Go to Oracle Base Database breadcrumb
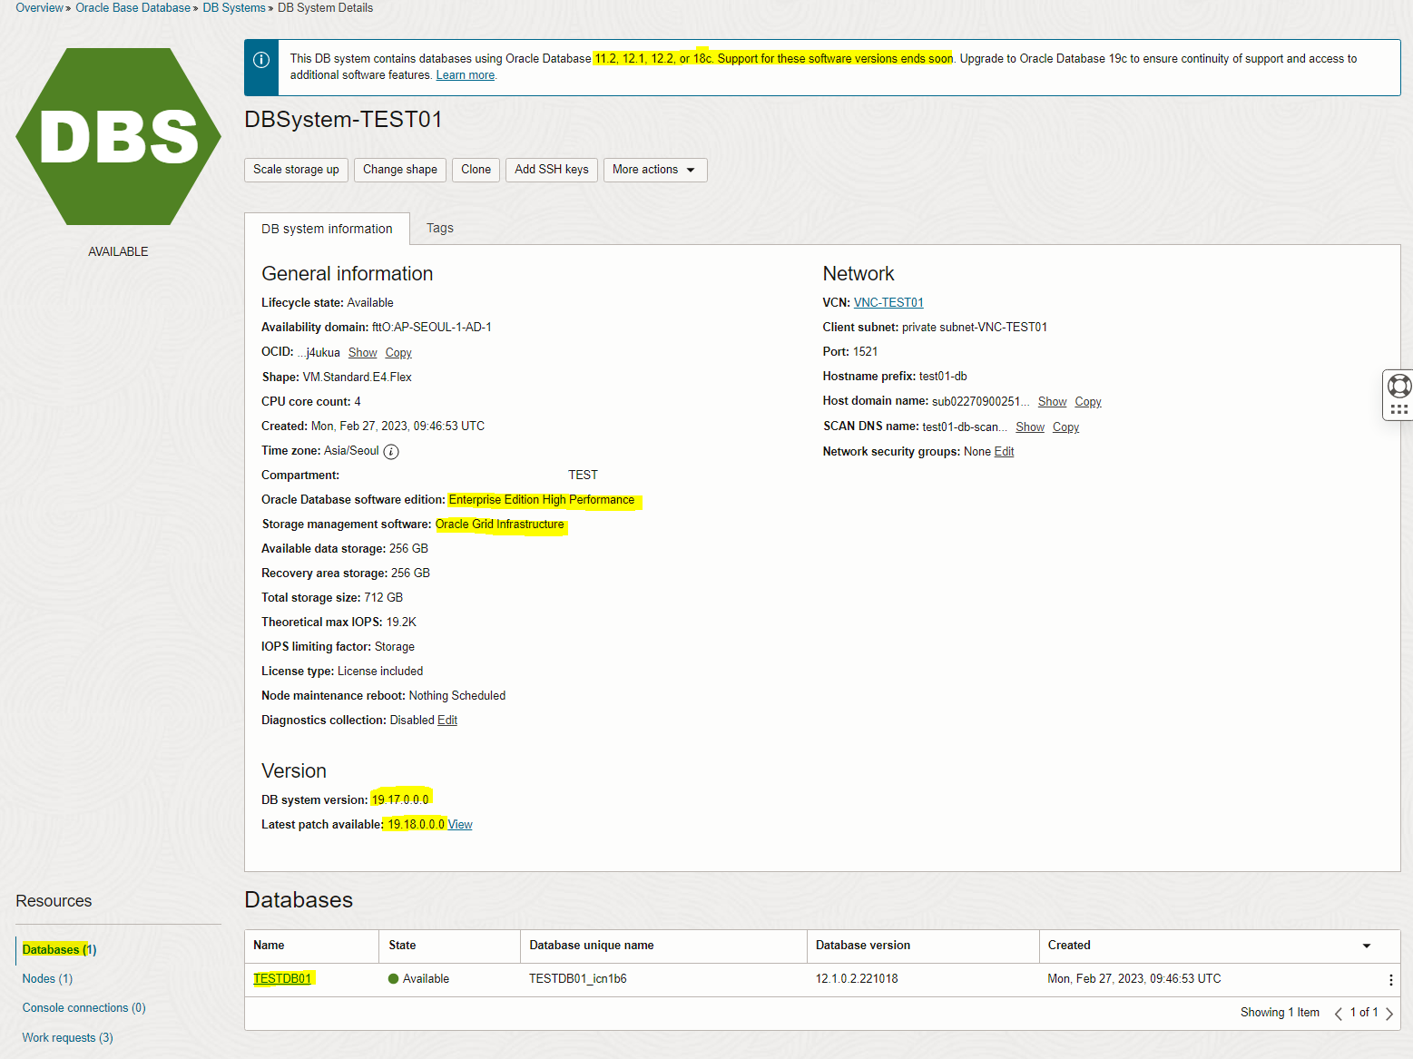The image size is (1413, 1059). pyautogui.click(x=133, y=8)
